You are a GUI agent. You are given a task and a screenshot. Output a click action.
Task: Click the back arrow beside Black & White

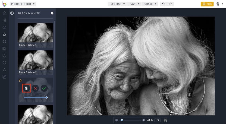tap(12, 13)
